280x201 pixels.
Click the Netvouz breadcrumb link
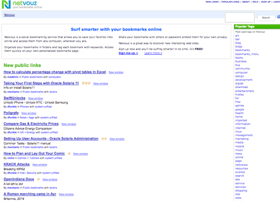click(x=9, y=14)
